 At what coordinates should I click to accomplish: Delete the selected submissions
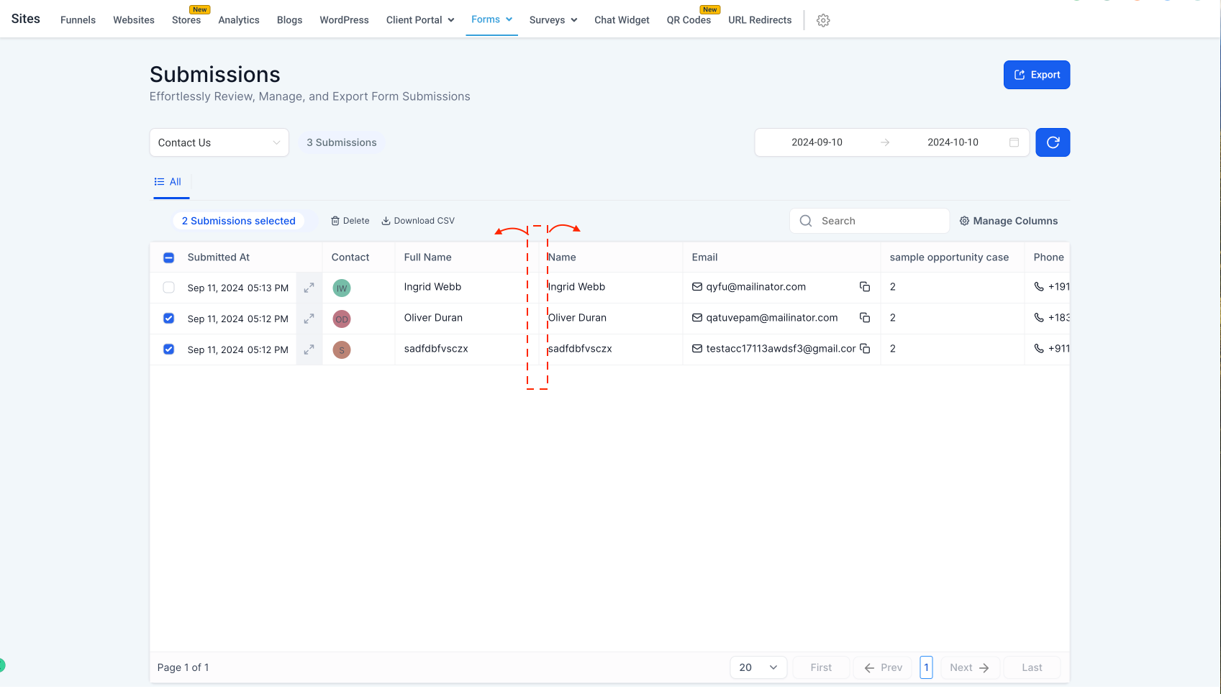[350, 221]
